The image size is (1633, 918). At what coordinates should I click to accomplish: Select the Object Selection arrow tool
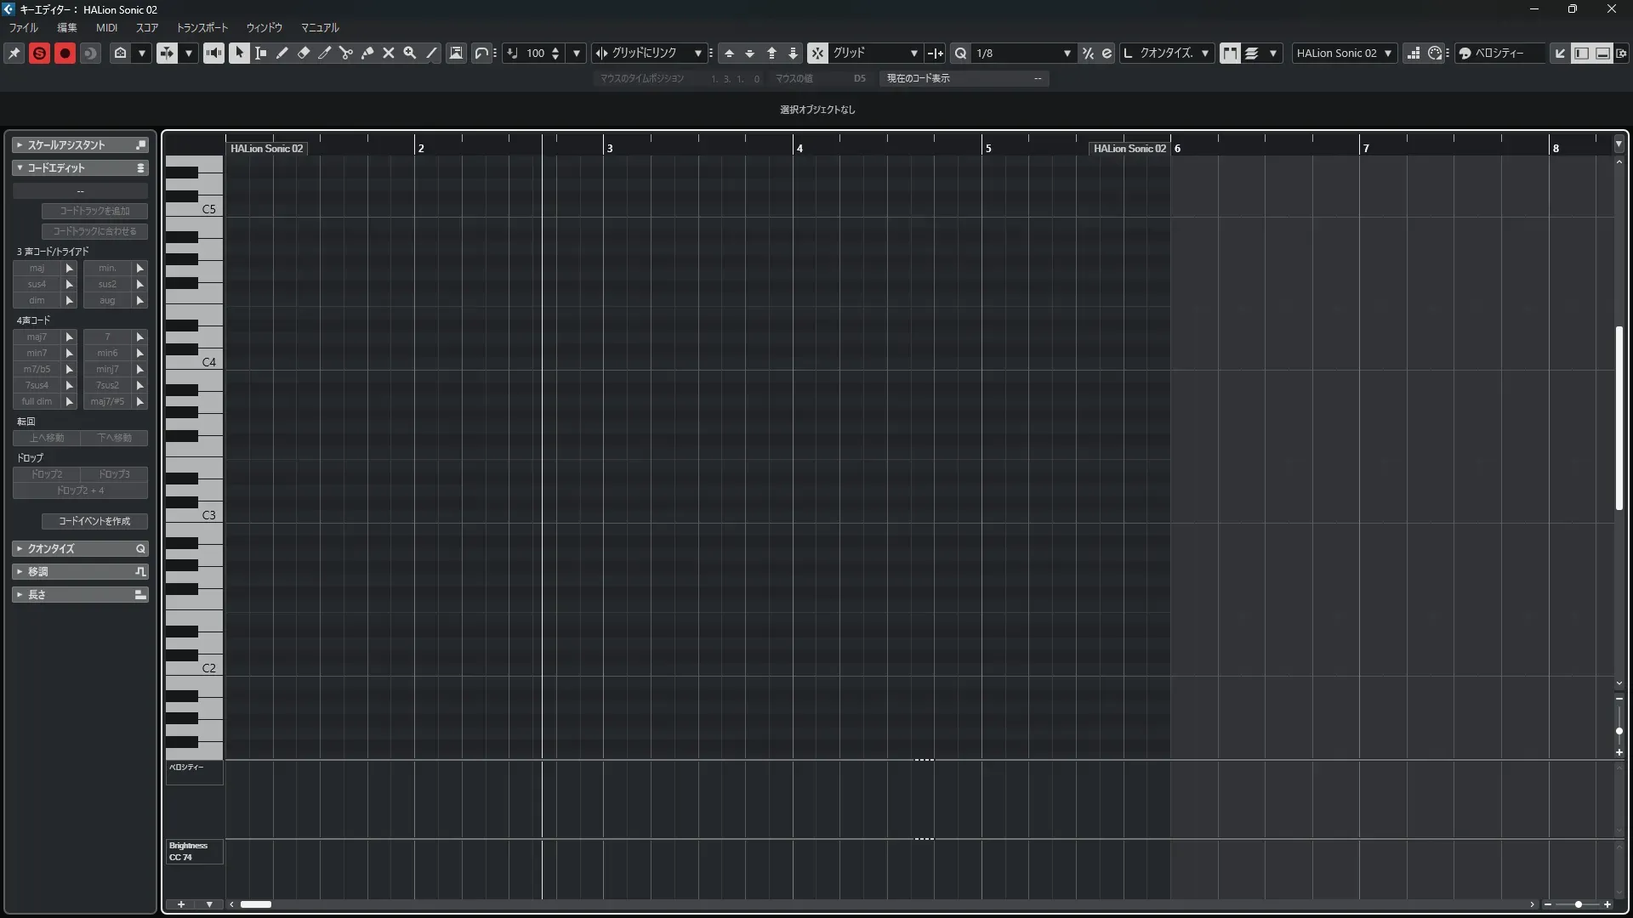239,53
